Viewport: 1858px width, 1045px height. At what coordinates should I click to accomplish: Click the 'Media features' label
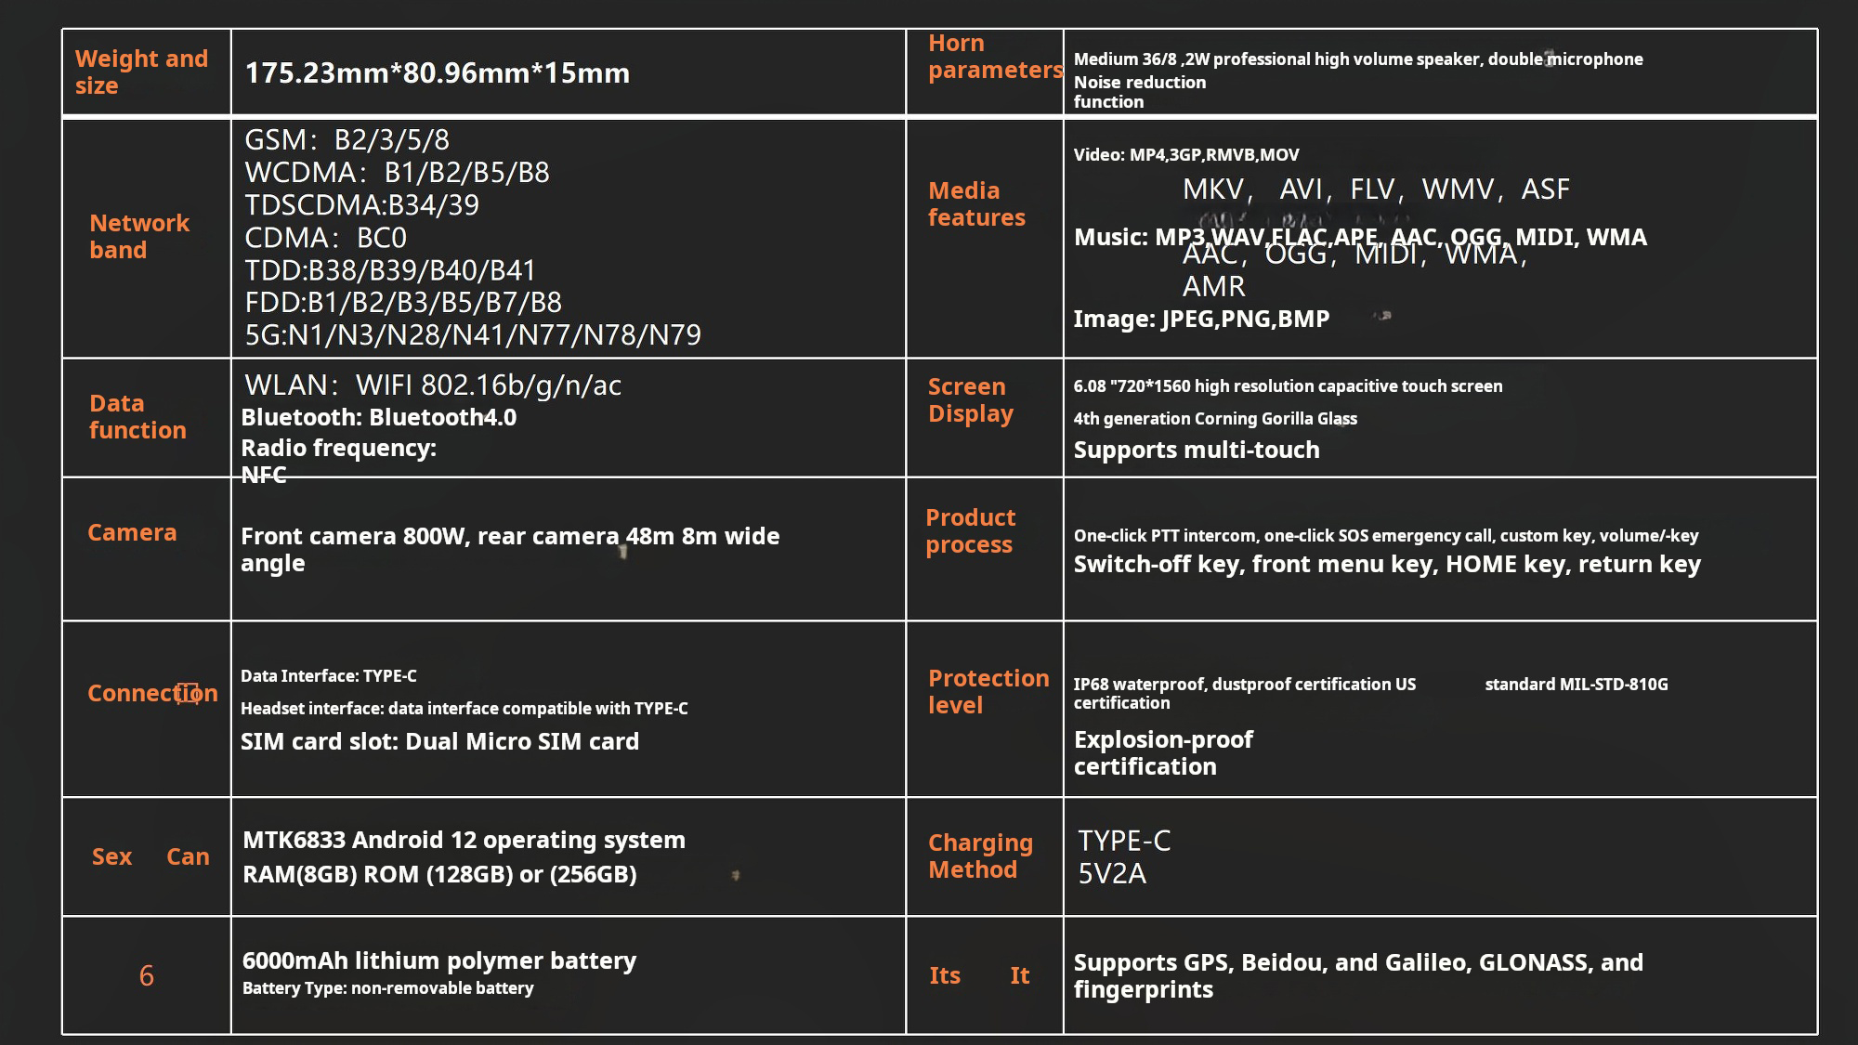pos(976,203)
